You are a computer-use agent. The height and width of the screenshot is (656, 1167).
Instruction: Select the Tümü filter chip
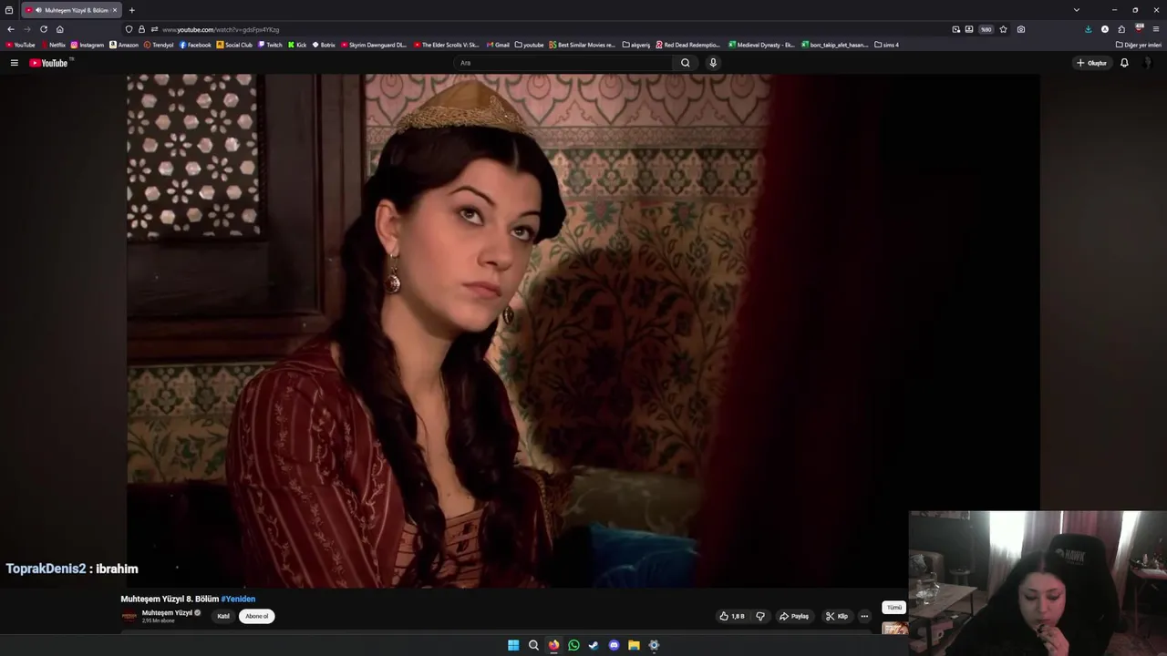click(893, 607)
